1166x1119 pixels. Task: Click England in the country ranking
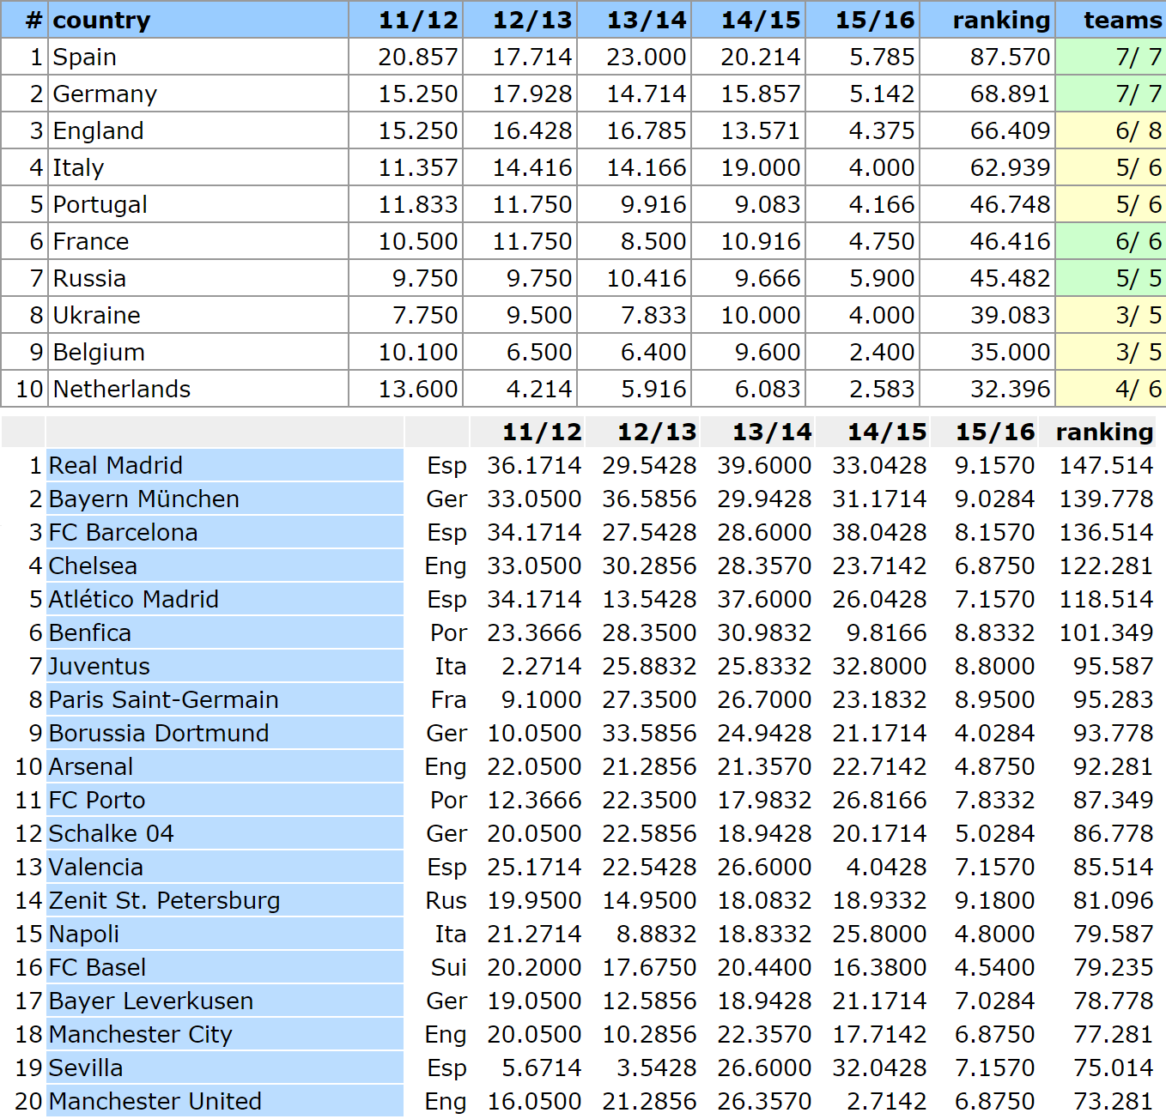(98, 130)
